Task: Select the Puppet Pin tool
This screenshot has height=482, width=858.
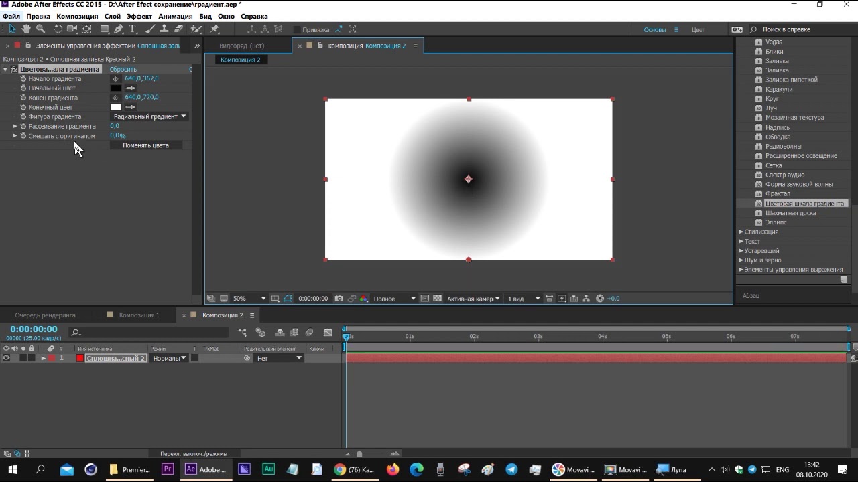Action: click(x=214, y=29)
